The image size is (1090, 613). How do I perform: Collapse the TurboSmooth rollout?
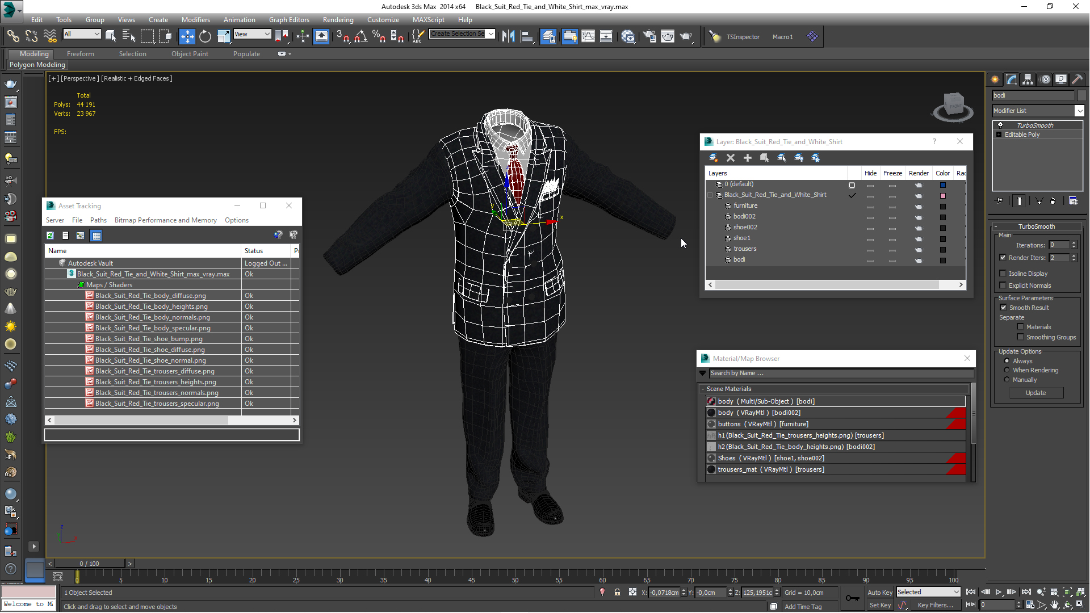[x=995, y=226]
